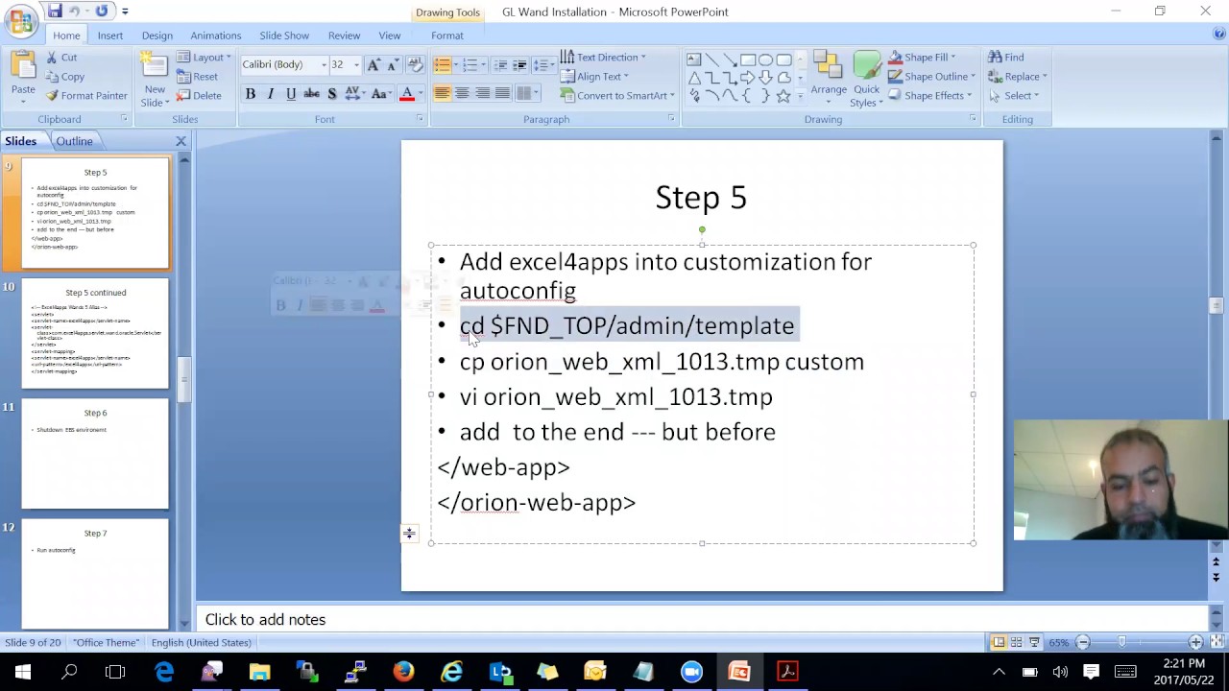Open the Replace command
Screen dimensions: 1229x691
click(1017, 77)
